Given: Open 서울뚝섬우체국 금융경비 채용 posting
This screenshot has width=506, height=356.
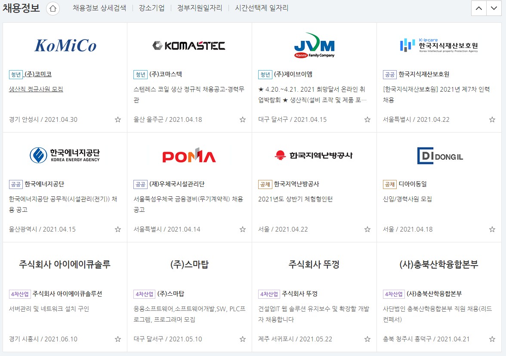Looking at the screenshot, I should pyautogui.click(x=188, y=204).
